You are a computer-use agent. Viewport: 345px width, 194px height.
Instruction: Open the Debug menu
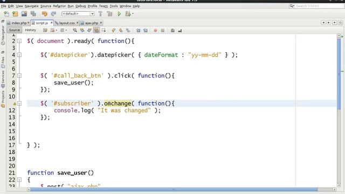(80, 6)
